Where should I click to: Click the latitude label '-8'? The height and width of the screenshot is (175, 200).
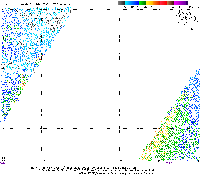click(2, 128)
